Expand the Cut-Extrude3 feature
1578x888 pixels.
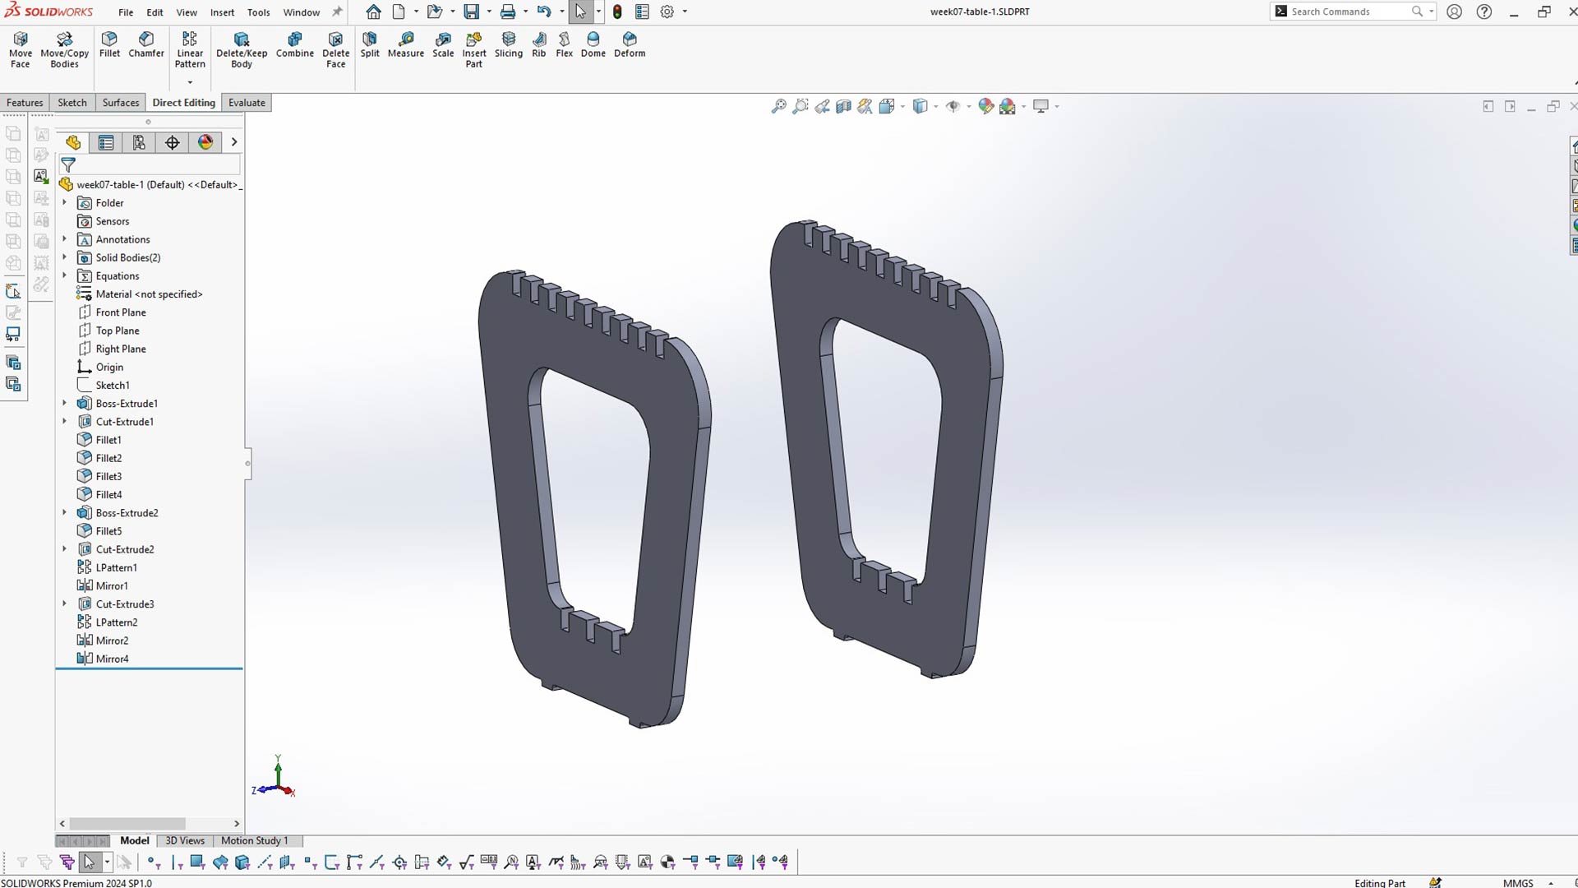(x=65, y=604)
